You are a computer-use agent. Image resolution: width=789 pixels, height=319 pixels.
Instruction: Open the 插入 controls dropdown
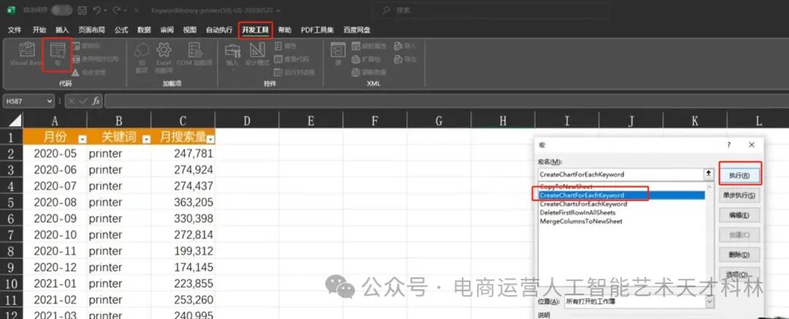click(232, 57)
